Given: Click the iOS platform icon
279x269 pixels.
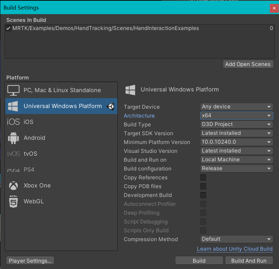Looking at the screenshot, I should [13, 122].
